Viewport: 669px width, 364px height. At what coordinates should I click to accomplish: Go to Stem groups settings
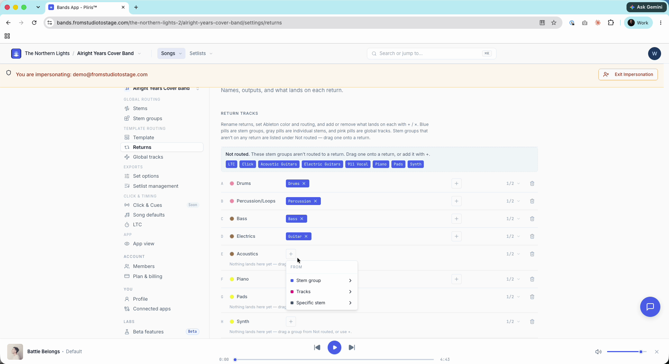[x=162, y=119]
